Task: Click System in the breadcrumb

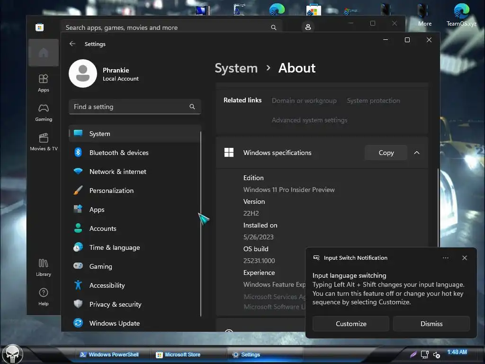Action: (236, 68)
